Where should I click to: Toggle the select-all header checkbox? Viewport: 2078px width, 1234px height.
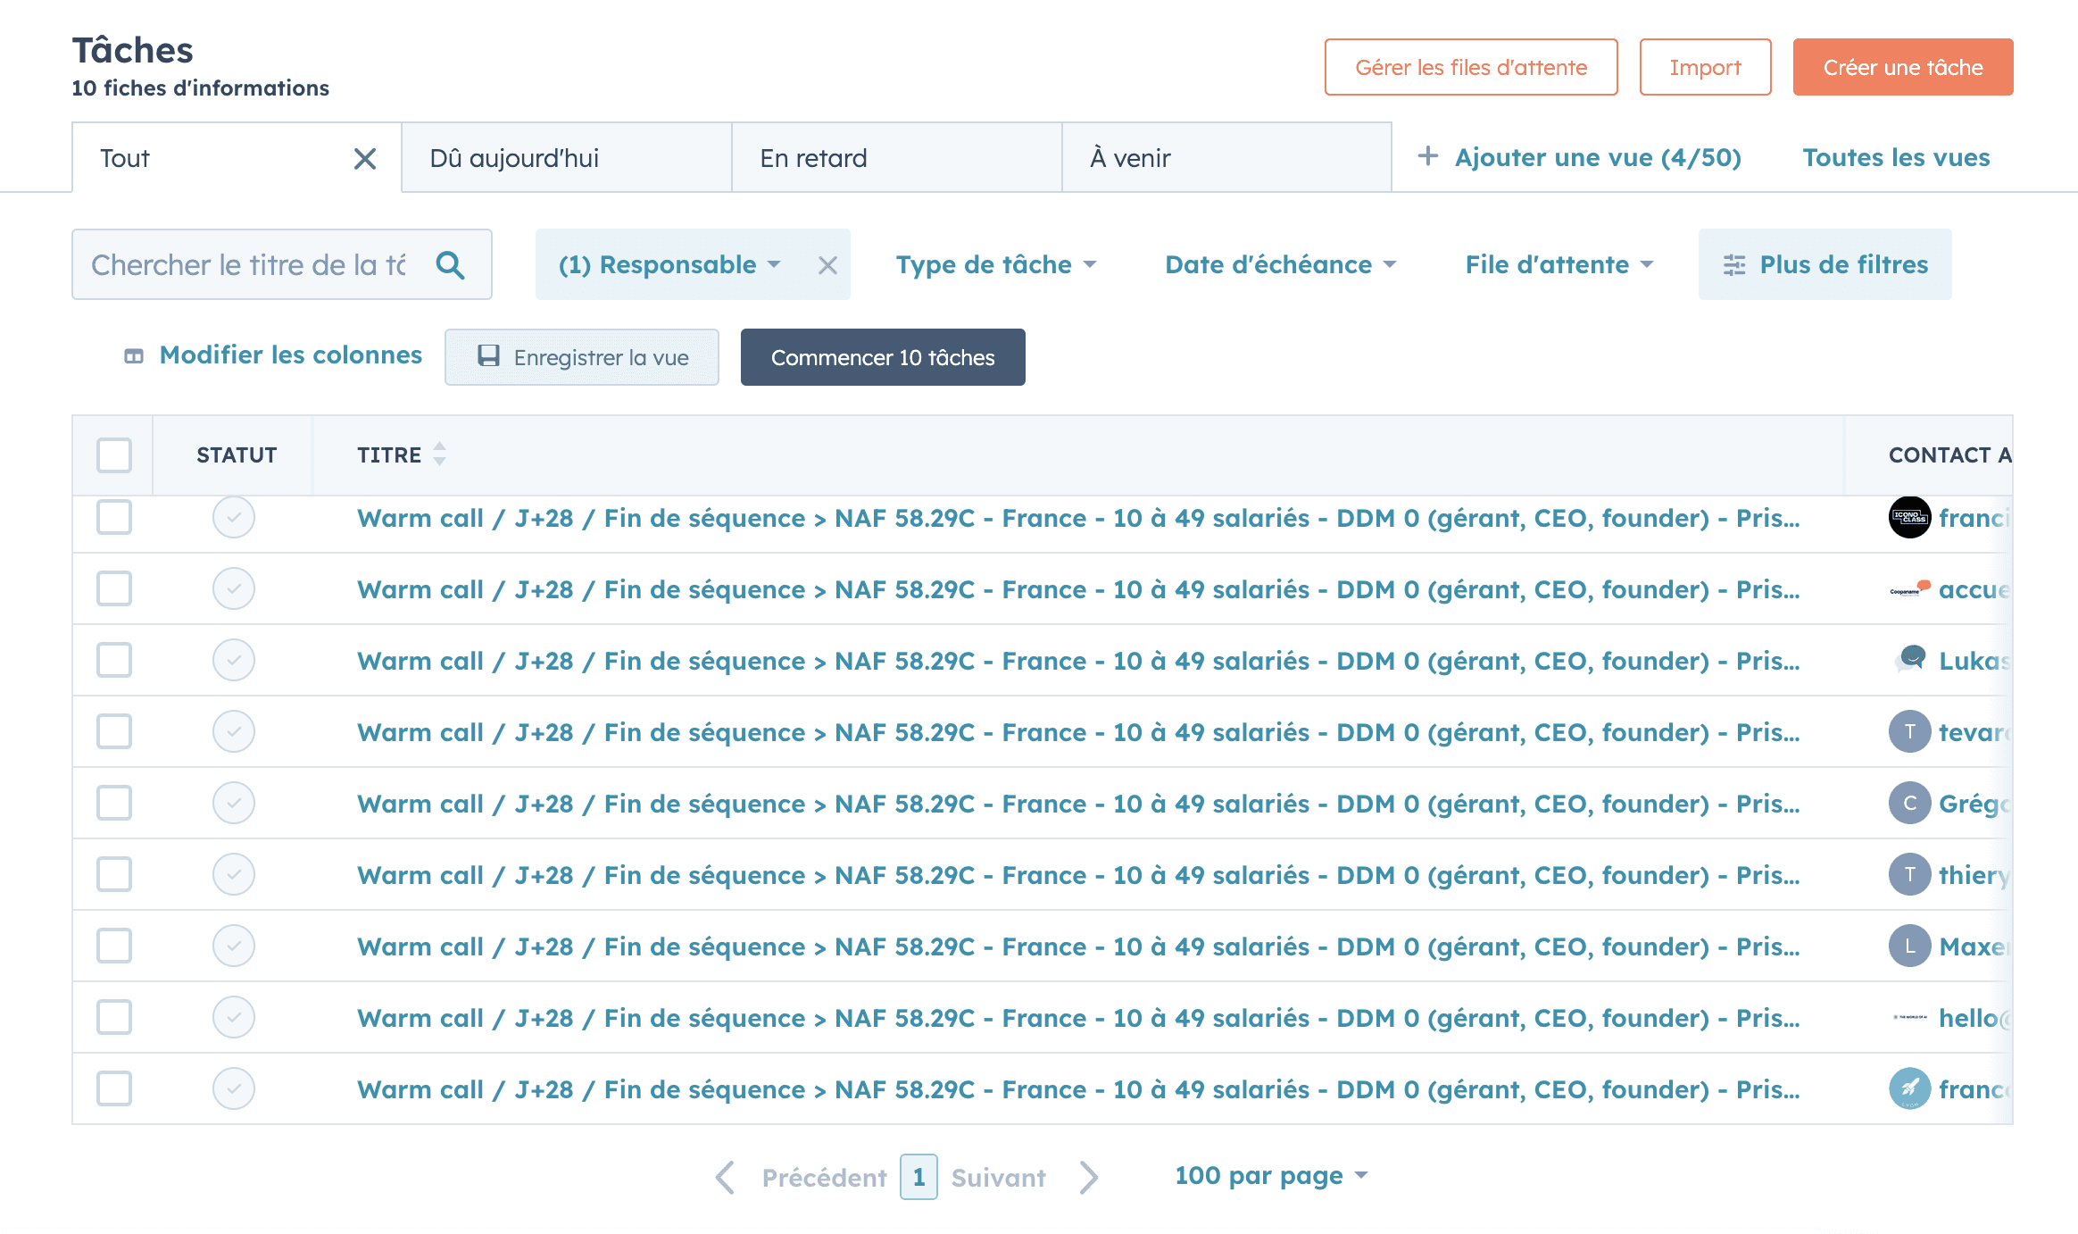pyautogui.click(x=114, y=454)
